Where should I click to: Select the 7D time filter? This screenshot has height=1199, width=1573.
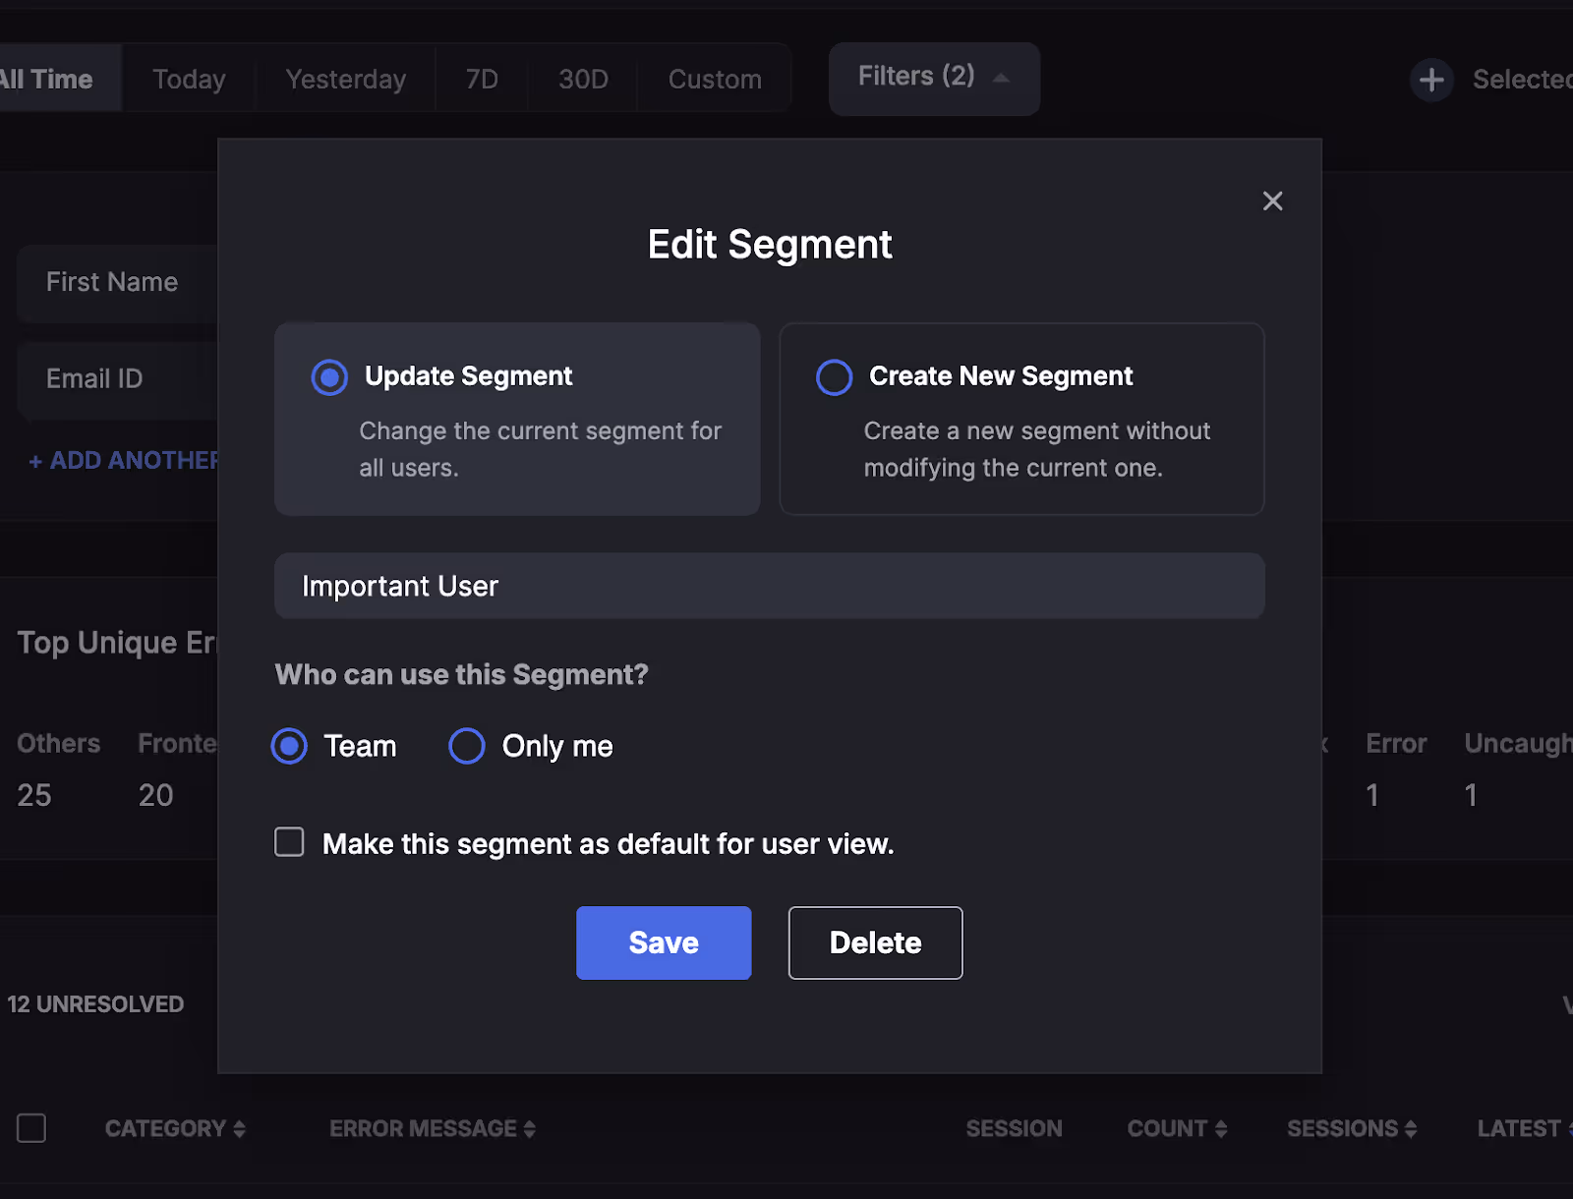pos(481,78)
